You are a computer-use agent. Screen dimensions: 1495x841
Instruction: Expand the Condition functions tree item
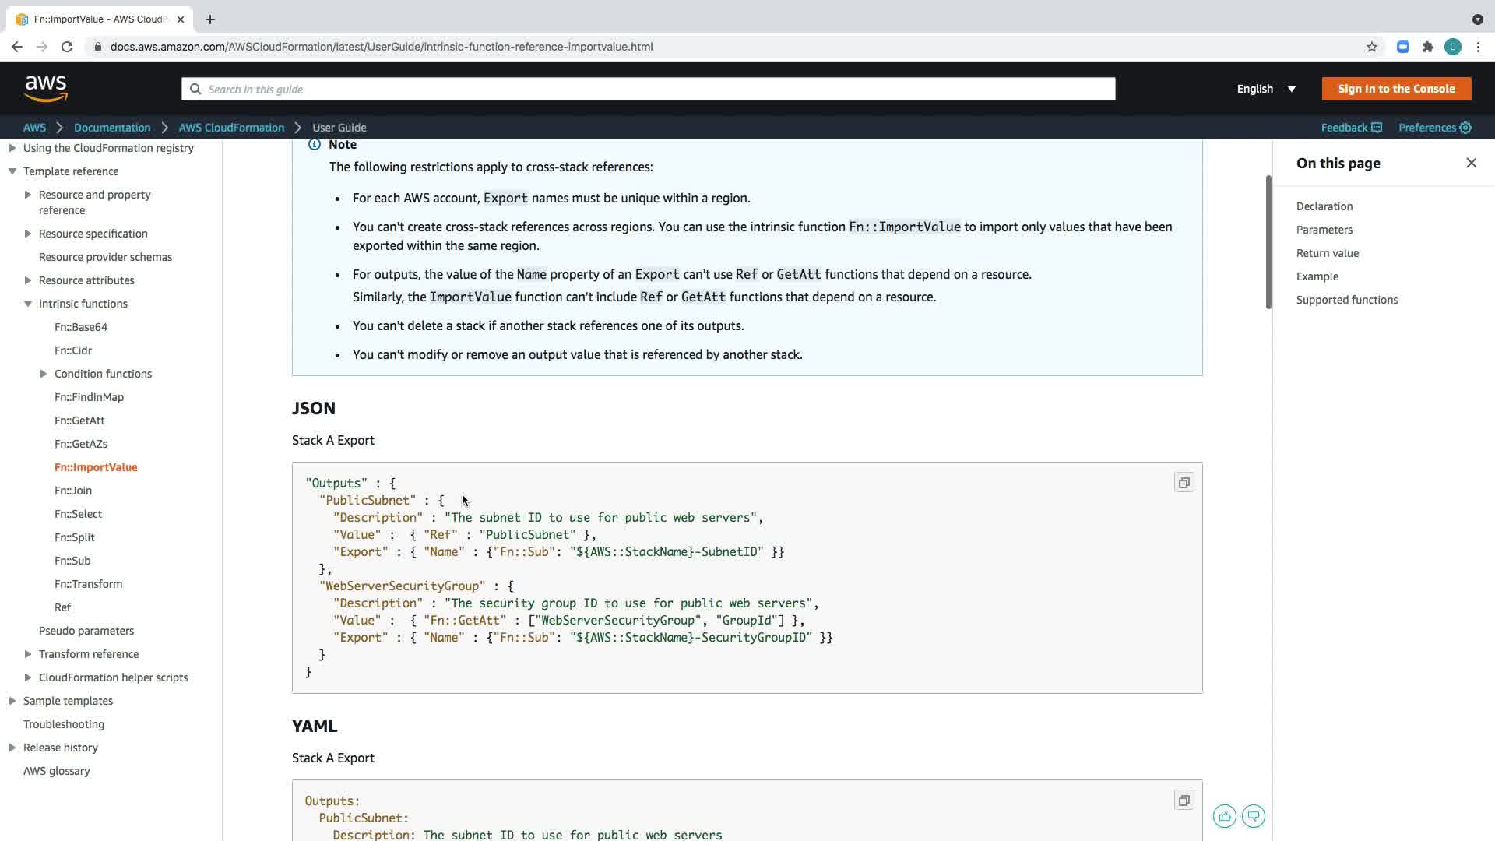tap(44, 374)
